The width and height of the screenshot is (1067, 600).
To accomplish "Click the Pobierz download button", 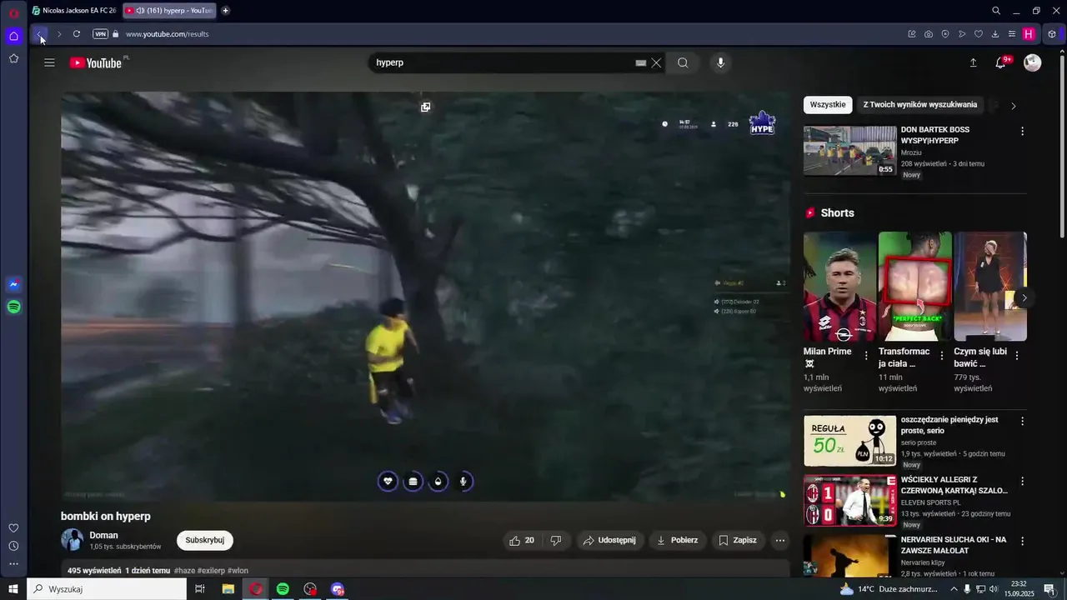I will pyautogui.click(x=677, y=540).
